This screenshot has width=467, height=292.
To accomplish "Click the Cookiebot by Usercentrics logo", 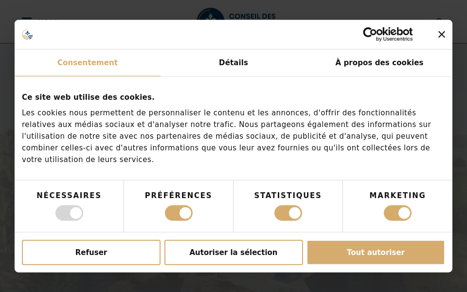I will coord(388,34).
